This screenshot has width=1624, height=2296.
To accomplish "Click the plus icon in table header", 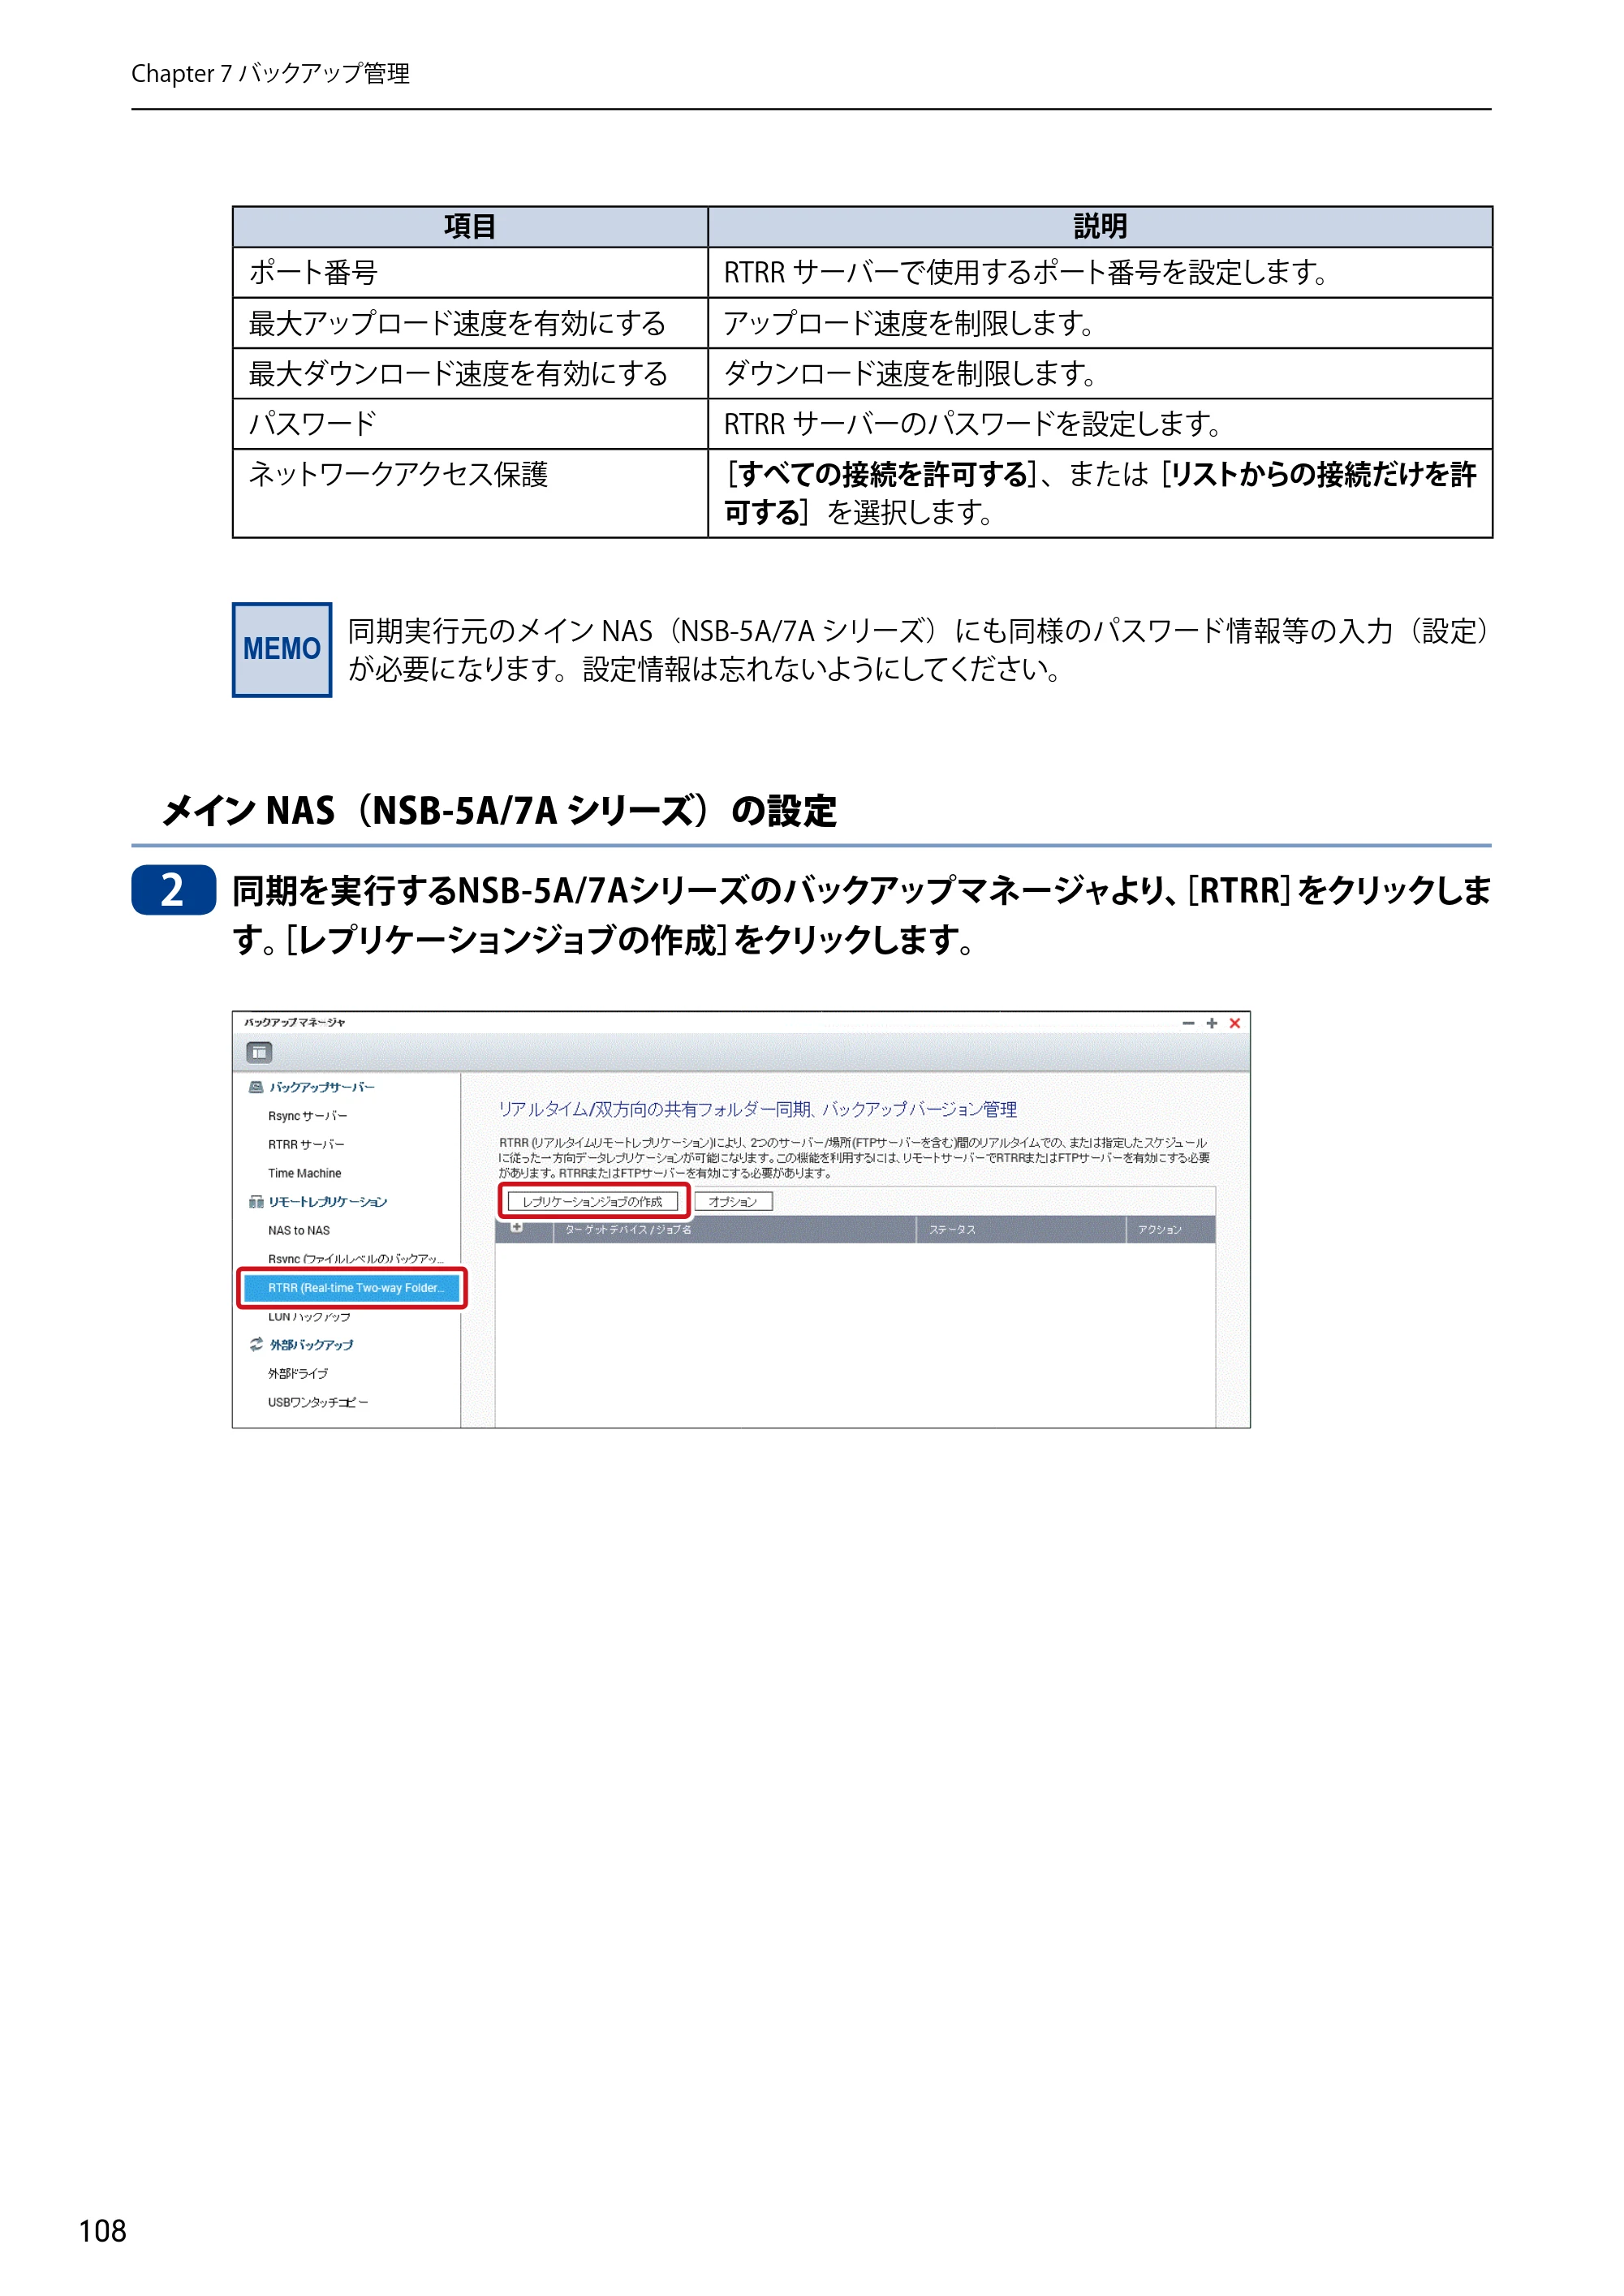I will (517, 1228).
